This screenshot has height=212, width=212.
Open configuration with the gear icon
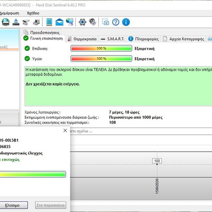82,22
